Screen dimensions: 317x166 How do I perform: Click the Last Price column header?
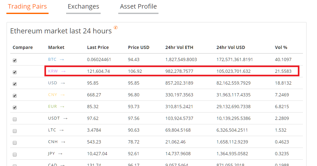[98, 47]
